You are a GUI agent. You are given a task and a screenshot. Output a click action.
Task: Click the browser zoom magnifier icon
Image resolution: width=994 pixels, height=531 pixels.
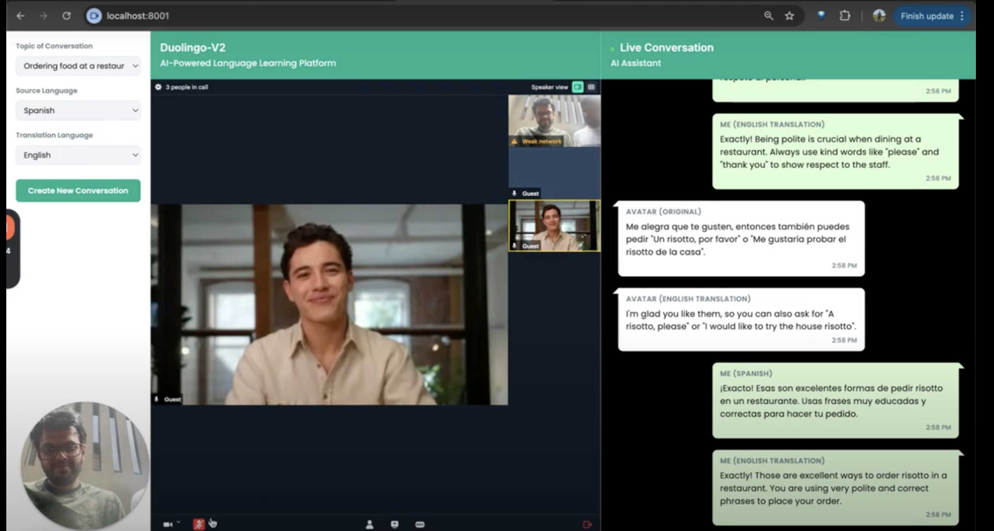click(768, 16)
